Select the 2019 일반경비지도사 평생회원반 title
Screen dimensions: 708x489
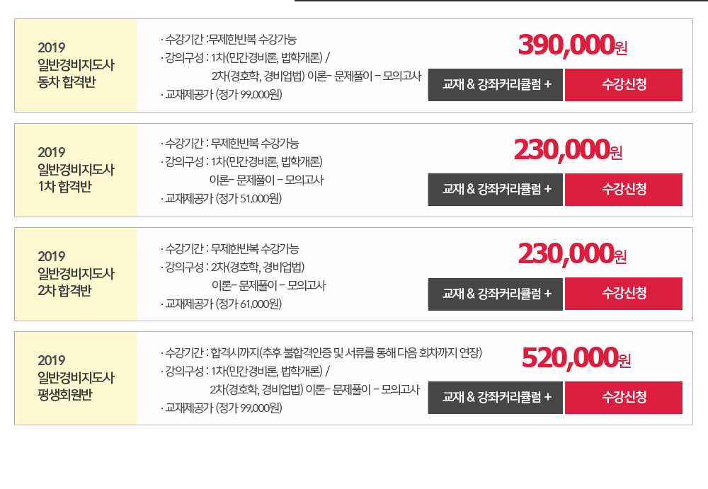(76, 377)
